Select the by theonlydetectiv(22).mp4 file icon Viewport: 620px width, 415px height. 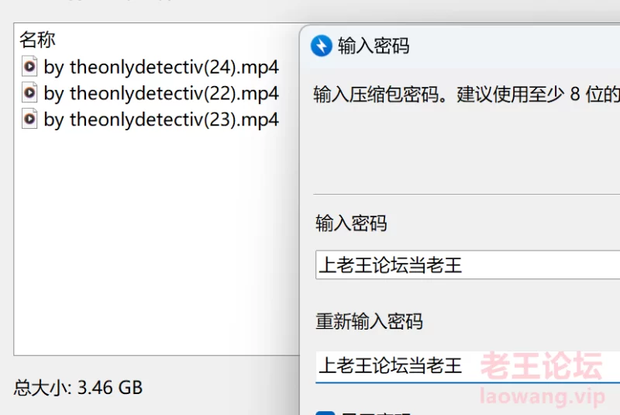point(29,93)
